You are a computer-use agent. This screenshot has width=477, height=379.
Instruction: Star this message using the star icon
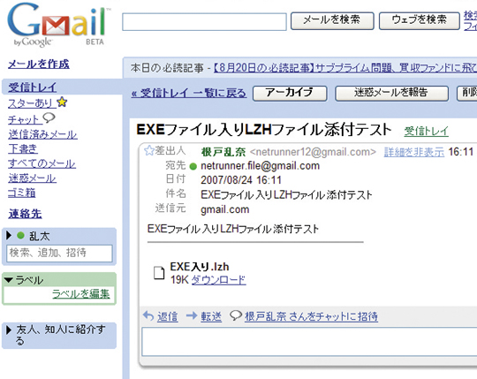pos(148,150)
